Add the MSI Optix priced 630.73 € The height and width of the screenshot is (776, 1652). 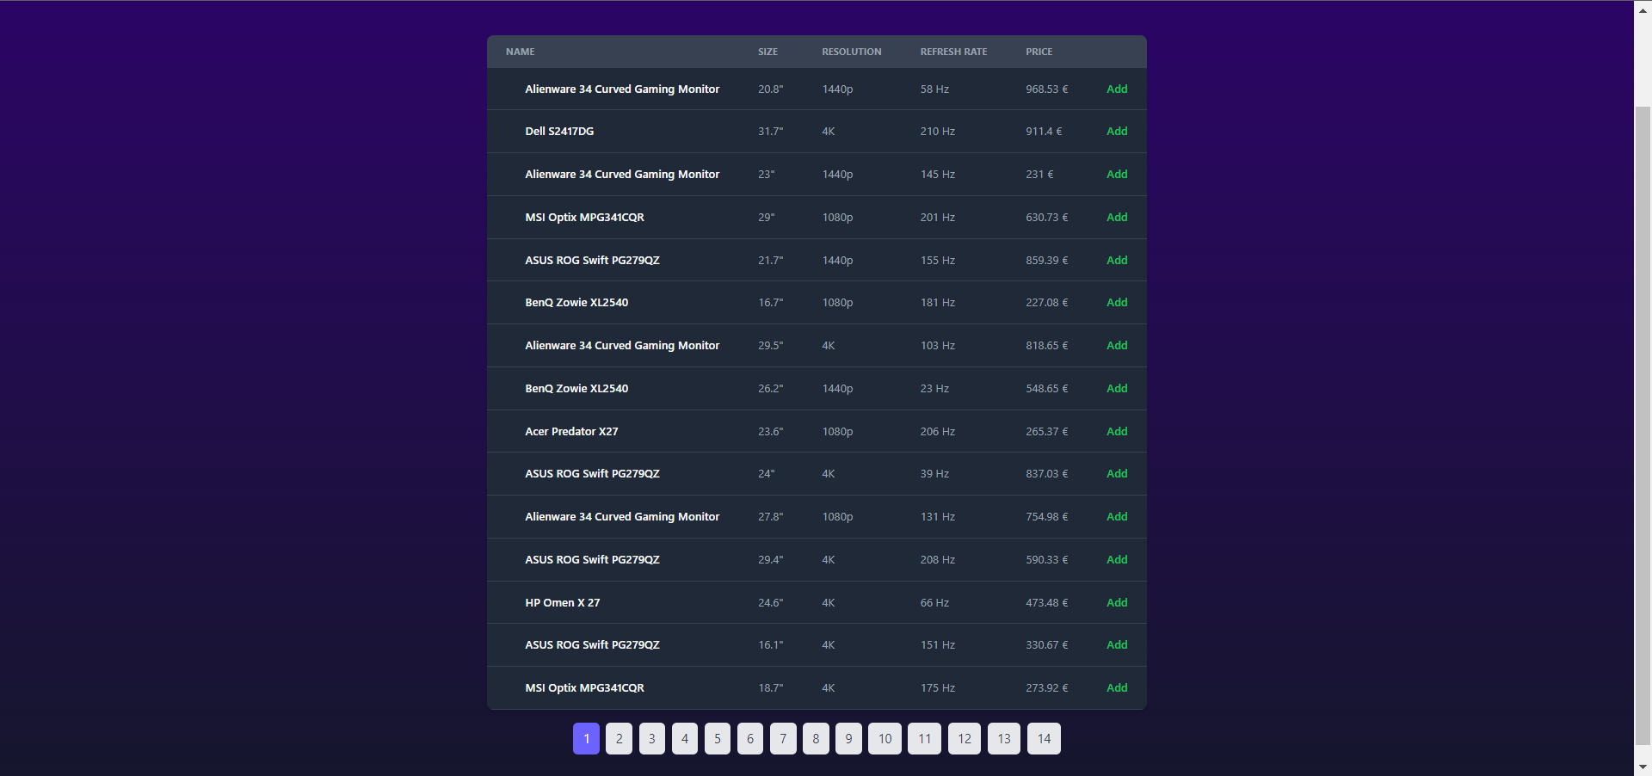point(1116,218)
